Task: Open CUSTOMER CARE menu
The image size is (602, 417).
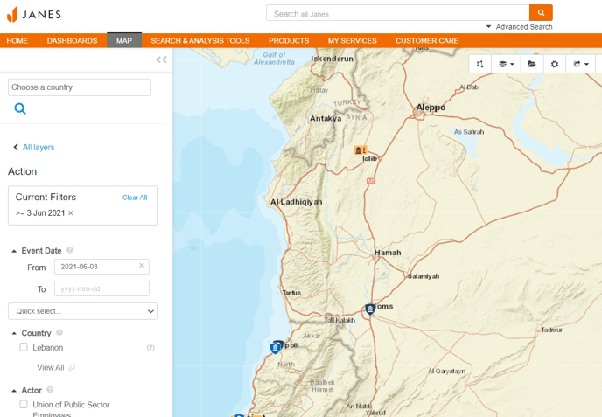Action: (427, 41)
